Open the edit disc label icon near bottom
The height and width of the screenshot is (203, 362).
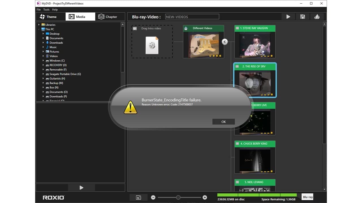138,197
